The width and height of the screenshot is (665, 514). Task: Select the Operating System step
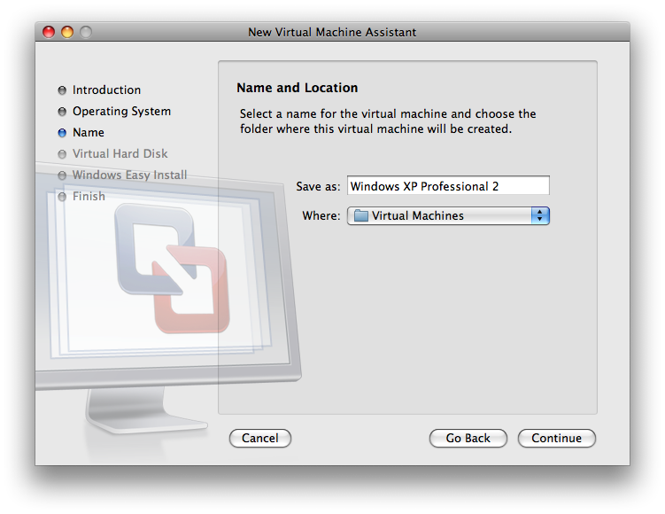121,111
